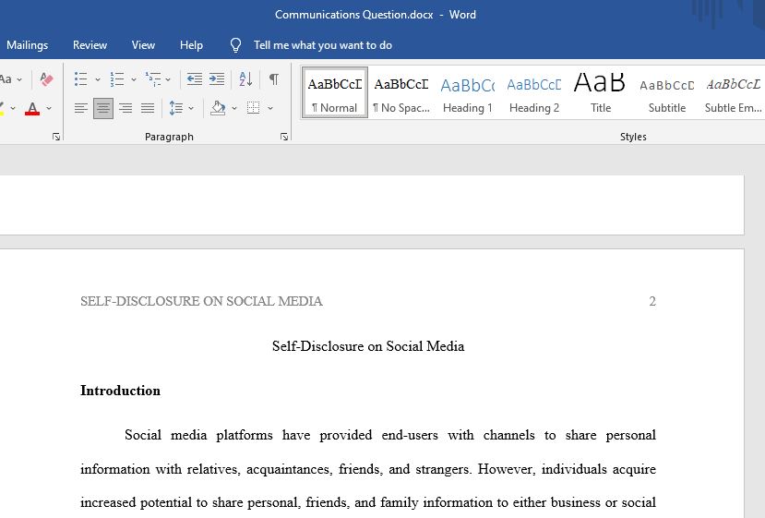Apply red font color

32,108
